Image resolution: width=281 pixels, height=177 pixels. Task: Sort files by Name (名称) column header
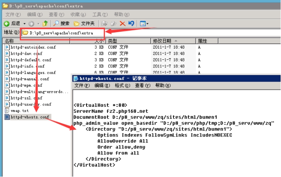9,41
